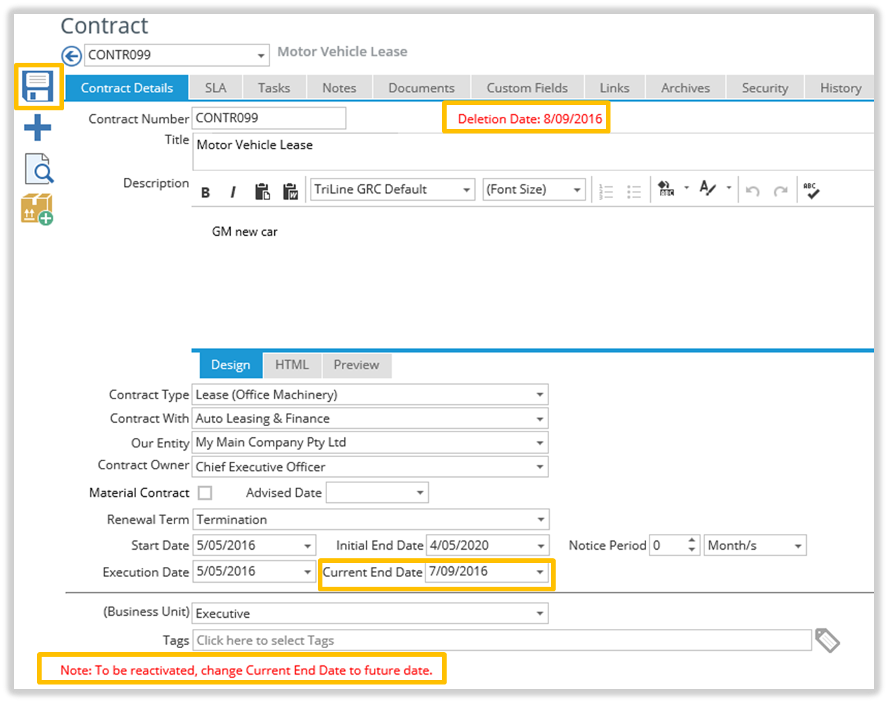Screen dimensions: 888x703
Task: Open the document search magnifier icon
Action: (x=39, y=168)
